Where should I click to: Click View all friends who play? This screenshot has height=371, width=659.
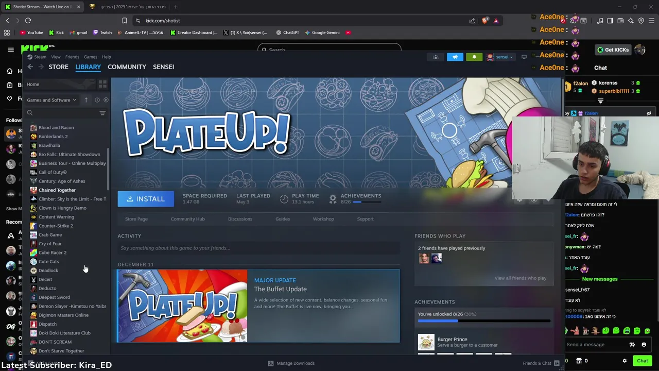[x=521, y=278]
